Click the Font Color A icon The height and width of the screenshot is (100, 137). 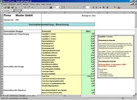point(119,7)
